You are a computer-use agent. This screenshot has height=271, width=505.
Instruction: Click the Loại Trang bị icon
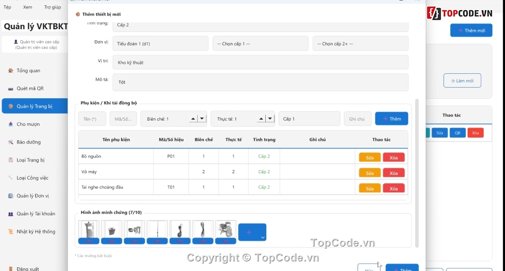click(x=11, y=160)
